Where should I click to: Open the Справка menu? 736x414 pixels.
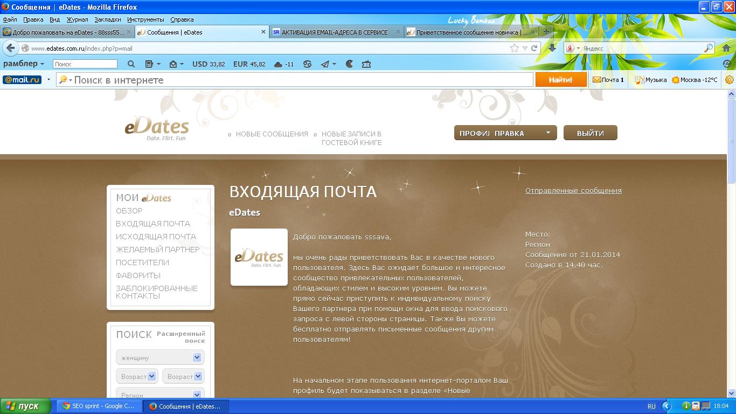point(182,19)
